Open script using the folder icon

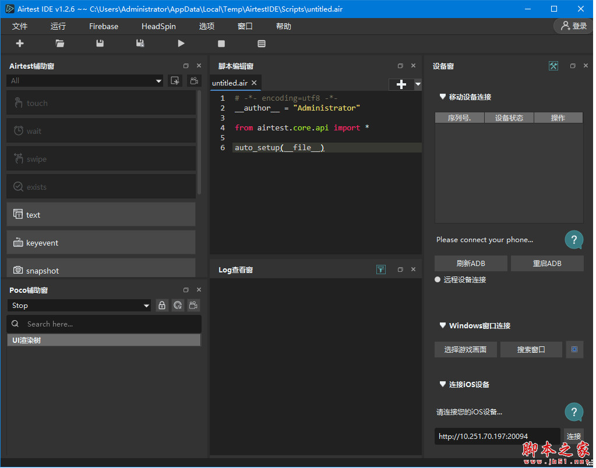click(x=59, y=44)
